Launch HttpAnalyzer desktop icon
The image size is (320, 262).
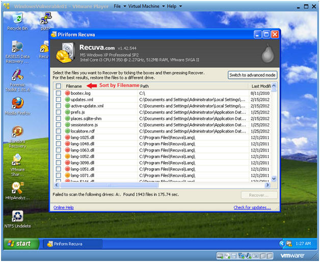pos(17,191)
